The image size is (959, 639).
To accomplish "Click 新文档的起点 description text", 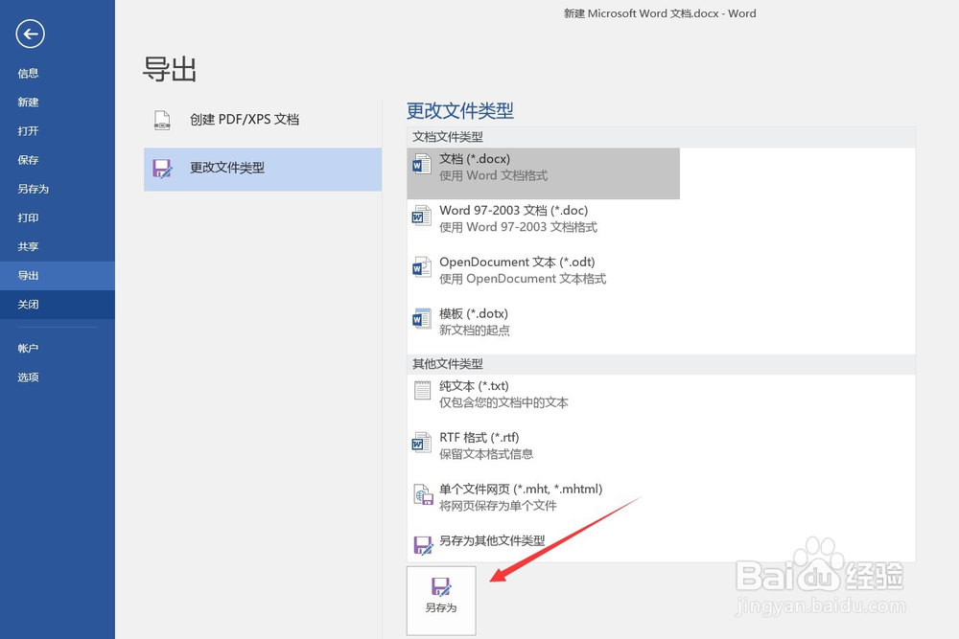I will click(x=475, y=331).
